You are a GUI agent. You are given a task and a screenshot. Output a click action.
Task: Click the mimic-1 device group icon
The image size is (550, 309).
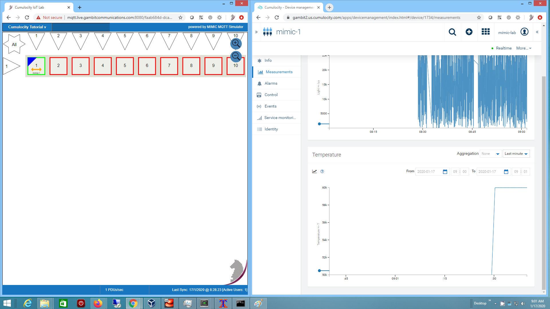click(268, 32)
